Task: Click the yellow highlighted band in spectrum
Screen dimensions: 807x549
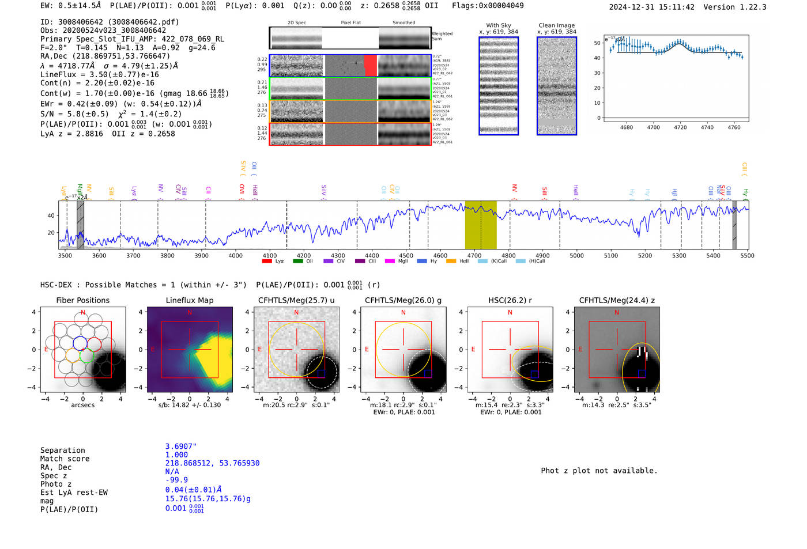Action: tap(481, 225)
